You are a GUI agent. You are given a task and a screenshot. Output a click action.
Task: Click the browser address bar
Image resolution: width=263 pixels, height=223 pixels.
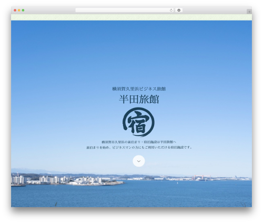click(124, 11)
